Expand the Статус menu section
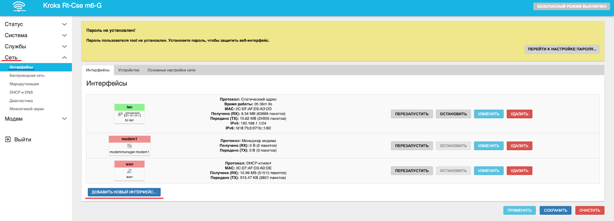The height and width of the screenshot is (221, 614). click(x=64, y=24)
